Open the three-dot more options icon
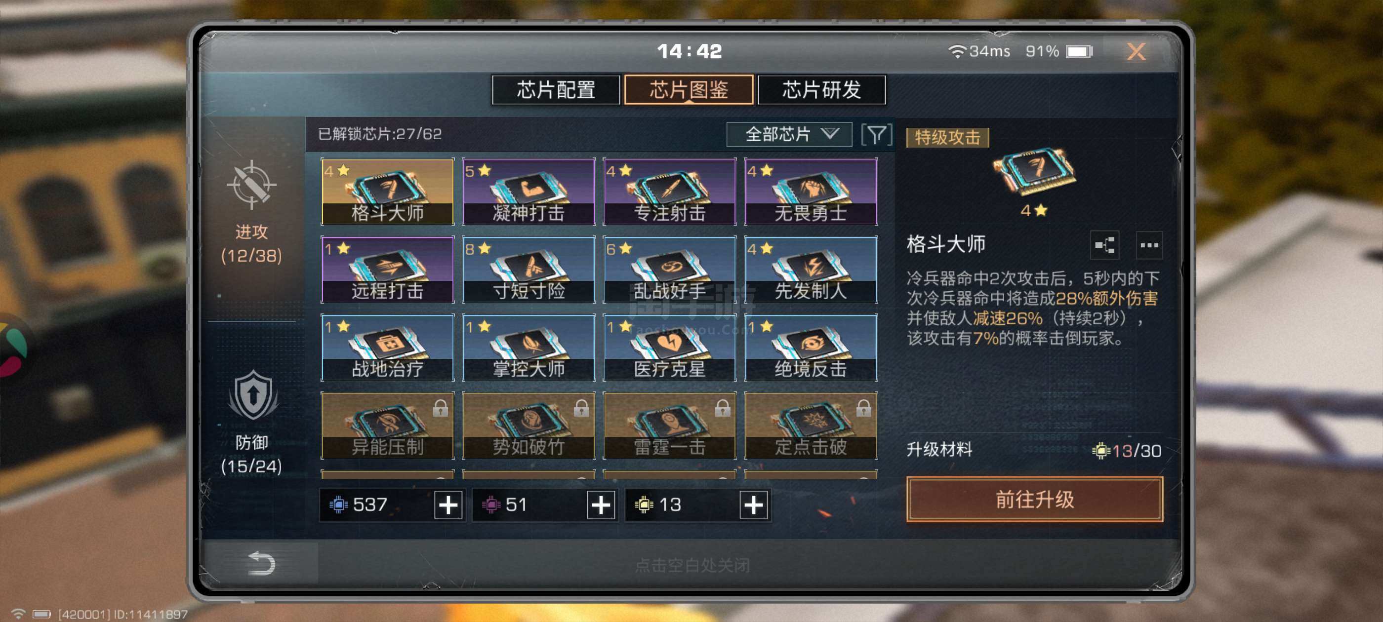 1149,245
